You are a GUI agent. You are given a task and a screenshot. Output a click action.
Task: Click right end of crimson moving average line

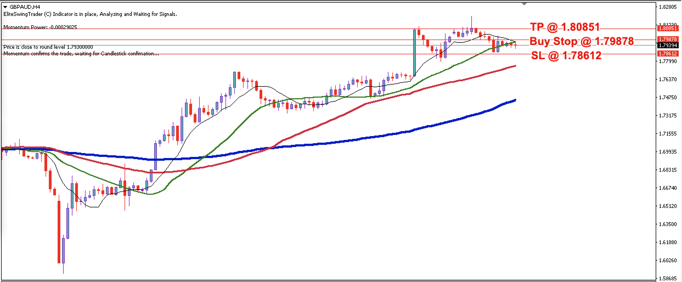click(515, 66)
